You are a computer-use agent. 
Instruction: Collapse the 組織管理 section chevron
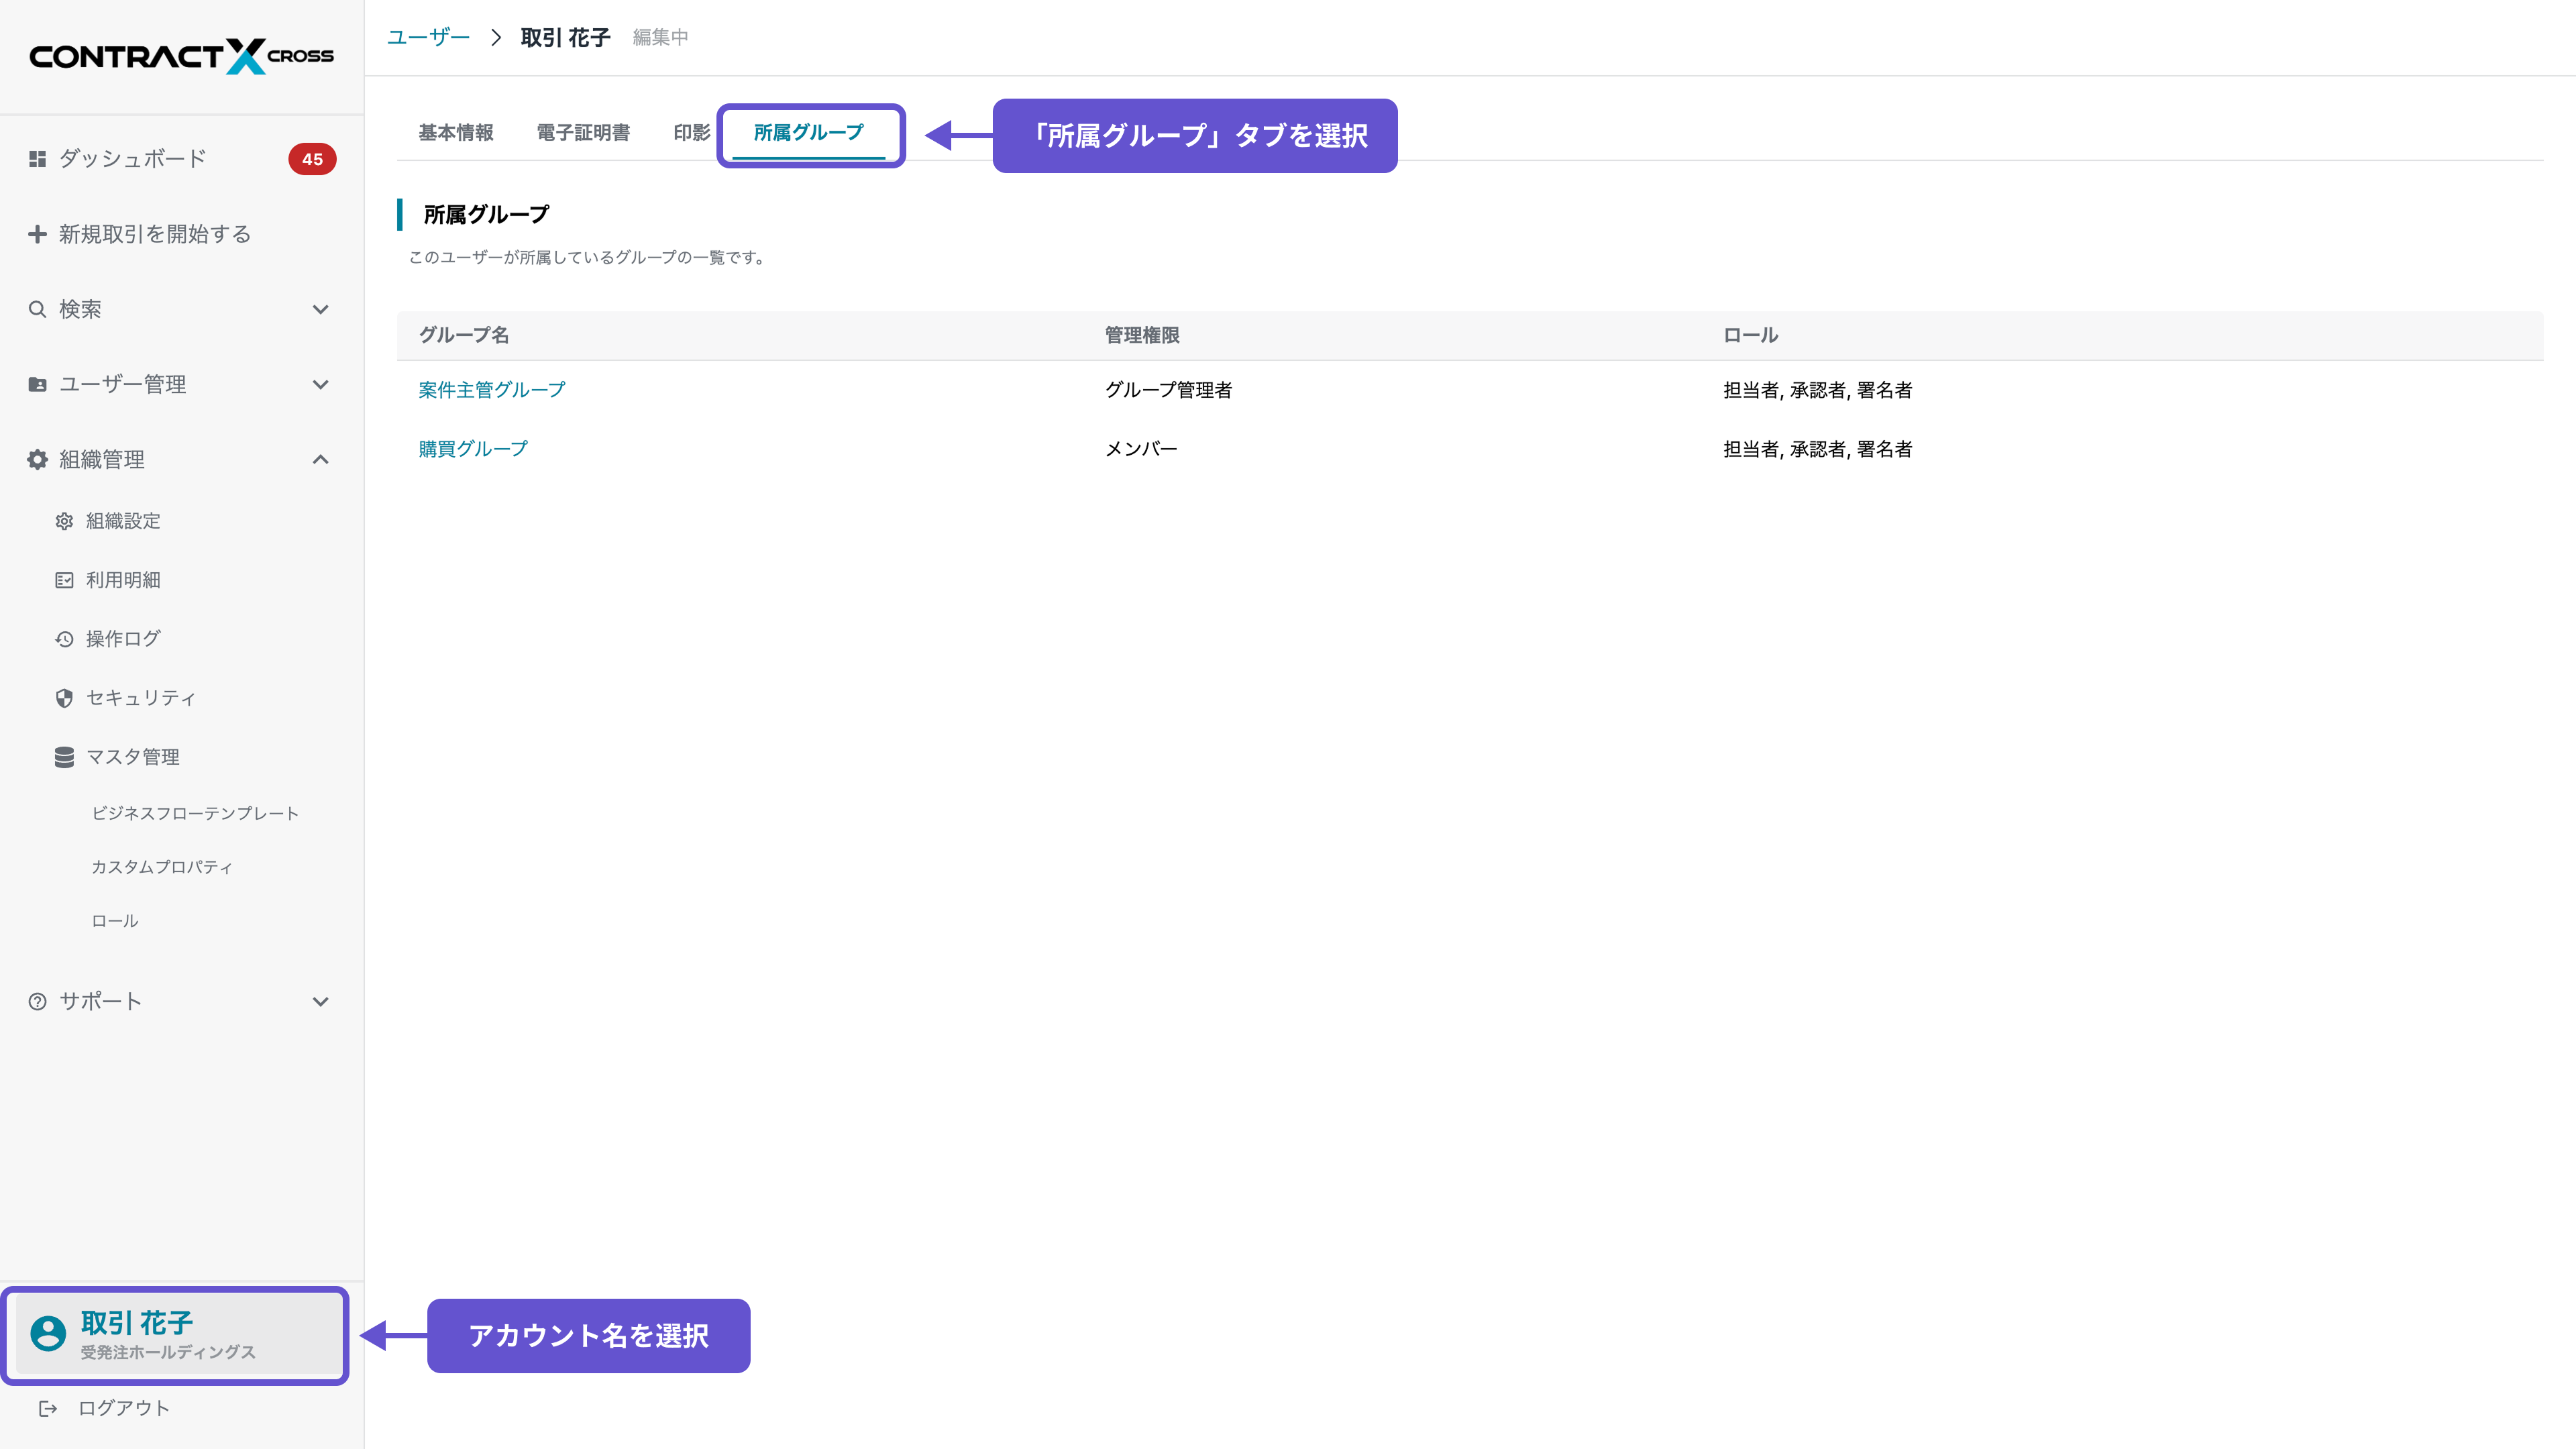pos(320,459)
